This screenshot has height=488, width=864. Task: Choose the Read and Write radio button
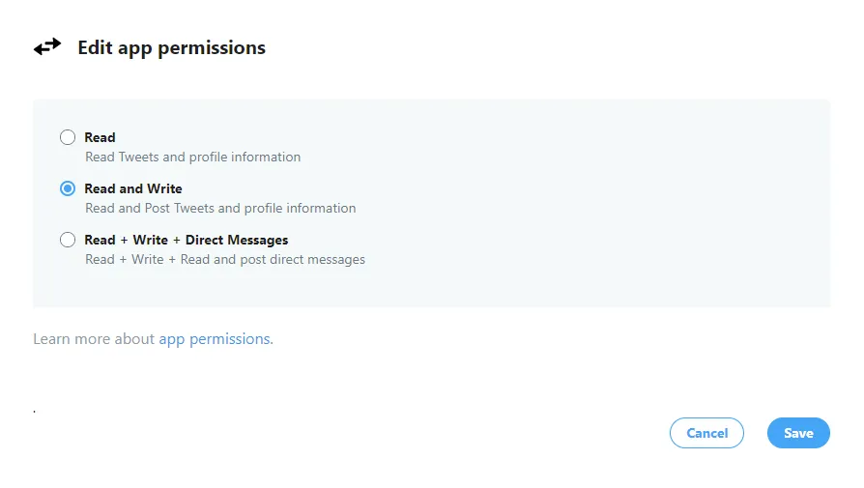[68, 188]
